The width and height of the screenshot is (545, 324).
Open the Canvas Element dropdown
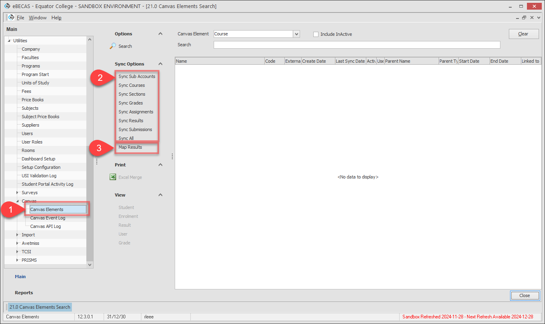(x=296, y=34)
